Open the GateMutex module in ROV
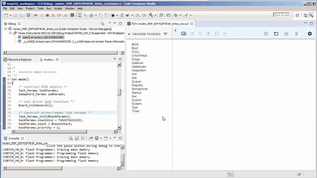Viewport: 317px width, 178px height. coord(139,67)
